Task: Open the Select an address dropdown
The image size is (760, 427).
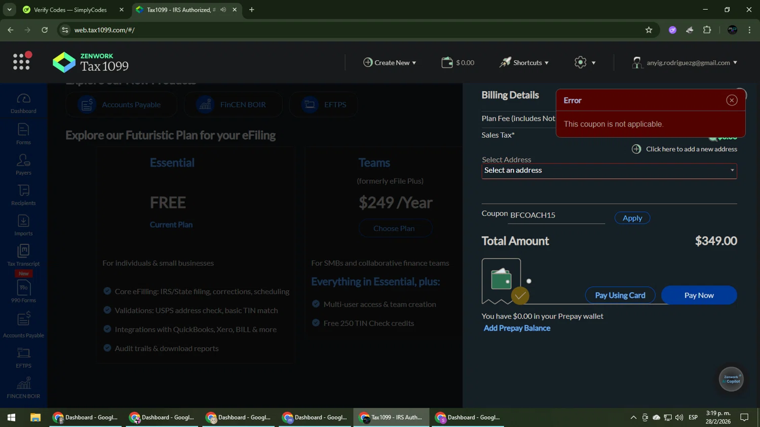Action: [609, 170]
